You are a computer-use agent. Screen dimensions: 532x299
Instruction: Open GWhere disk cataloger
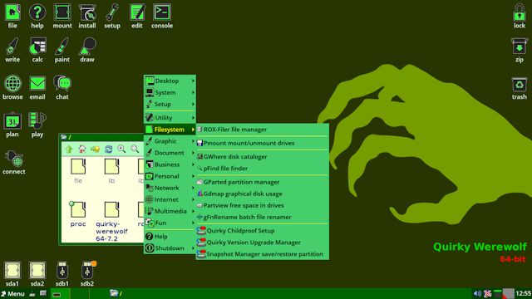[x=262, y=156]
